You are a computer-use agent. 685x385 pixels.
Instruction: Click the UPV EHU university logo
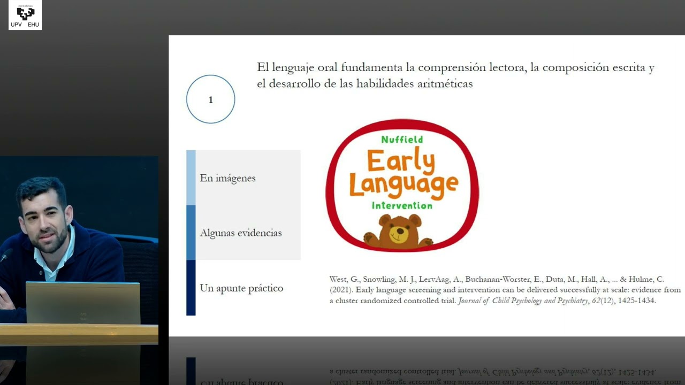[25, 15]
